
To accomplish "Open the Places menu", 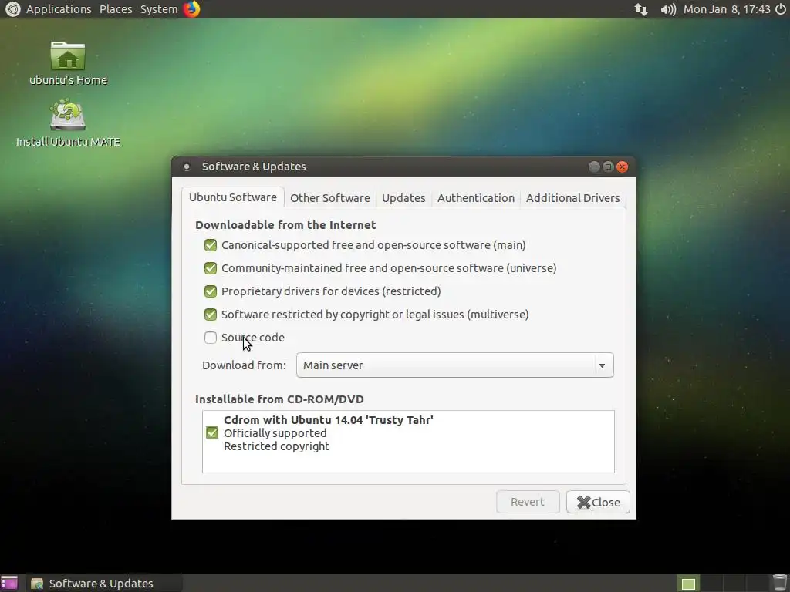I will (x=116, y=9).
